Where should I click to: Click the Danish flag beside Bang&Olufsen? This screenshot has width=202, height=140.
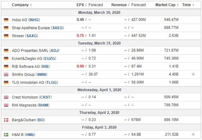click(6, 120)
